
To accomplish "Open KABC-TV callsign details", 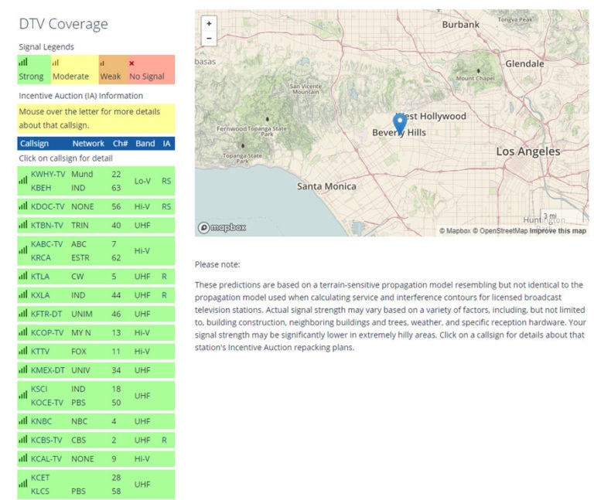I will (46, 243).
